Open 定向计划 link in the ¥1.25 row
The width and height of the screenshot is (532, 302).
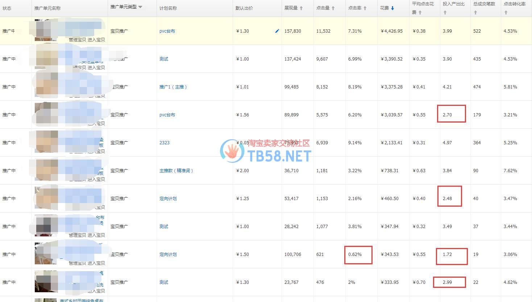168,199
